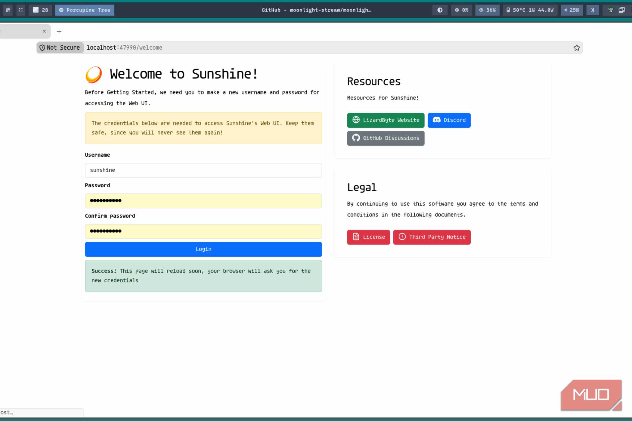The height and width of the screenshot is (421, 632).
Task: Open the LizardByte Website link
Action: point(386,120)
